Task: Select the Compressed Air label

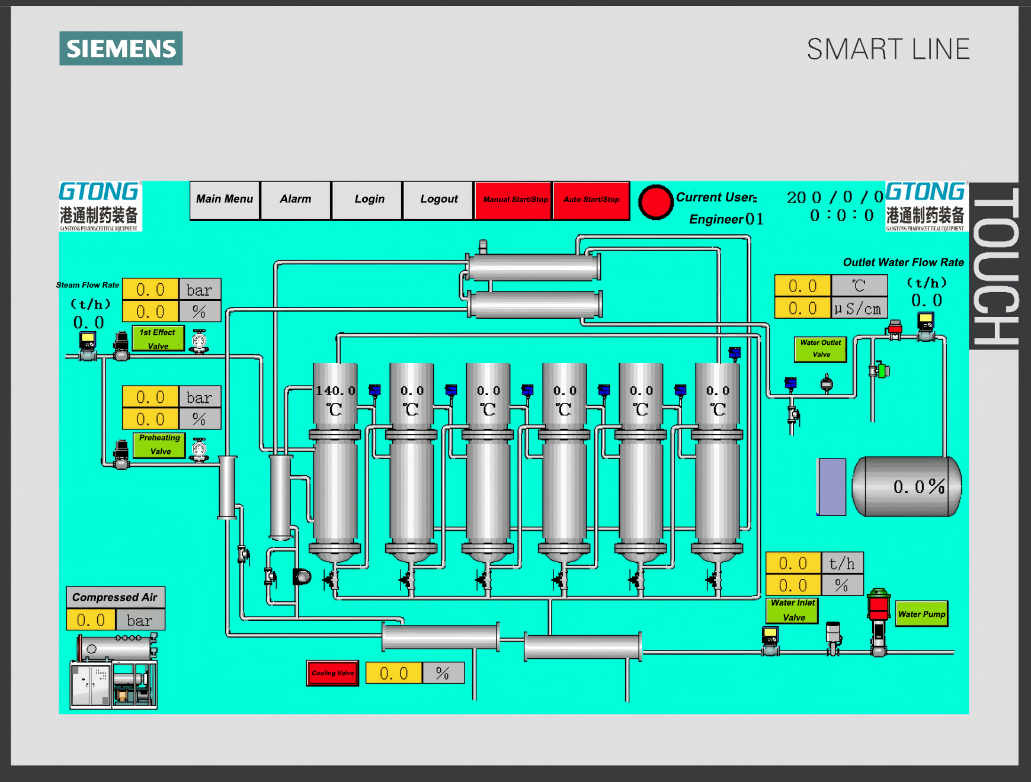Action: 115,597
